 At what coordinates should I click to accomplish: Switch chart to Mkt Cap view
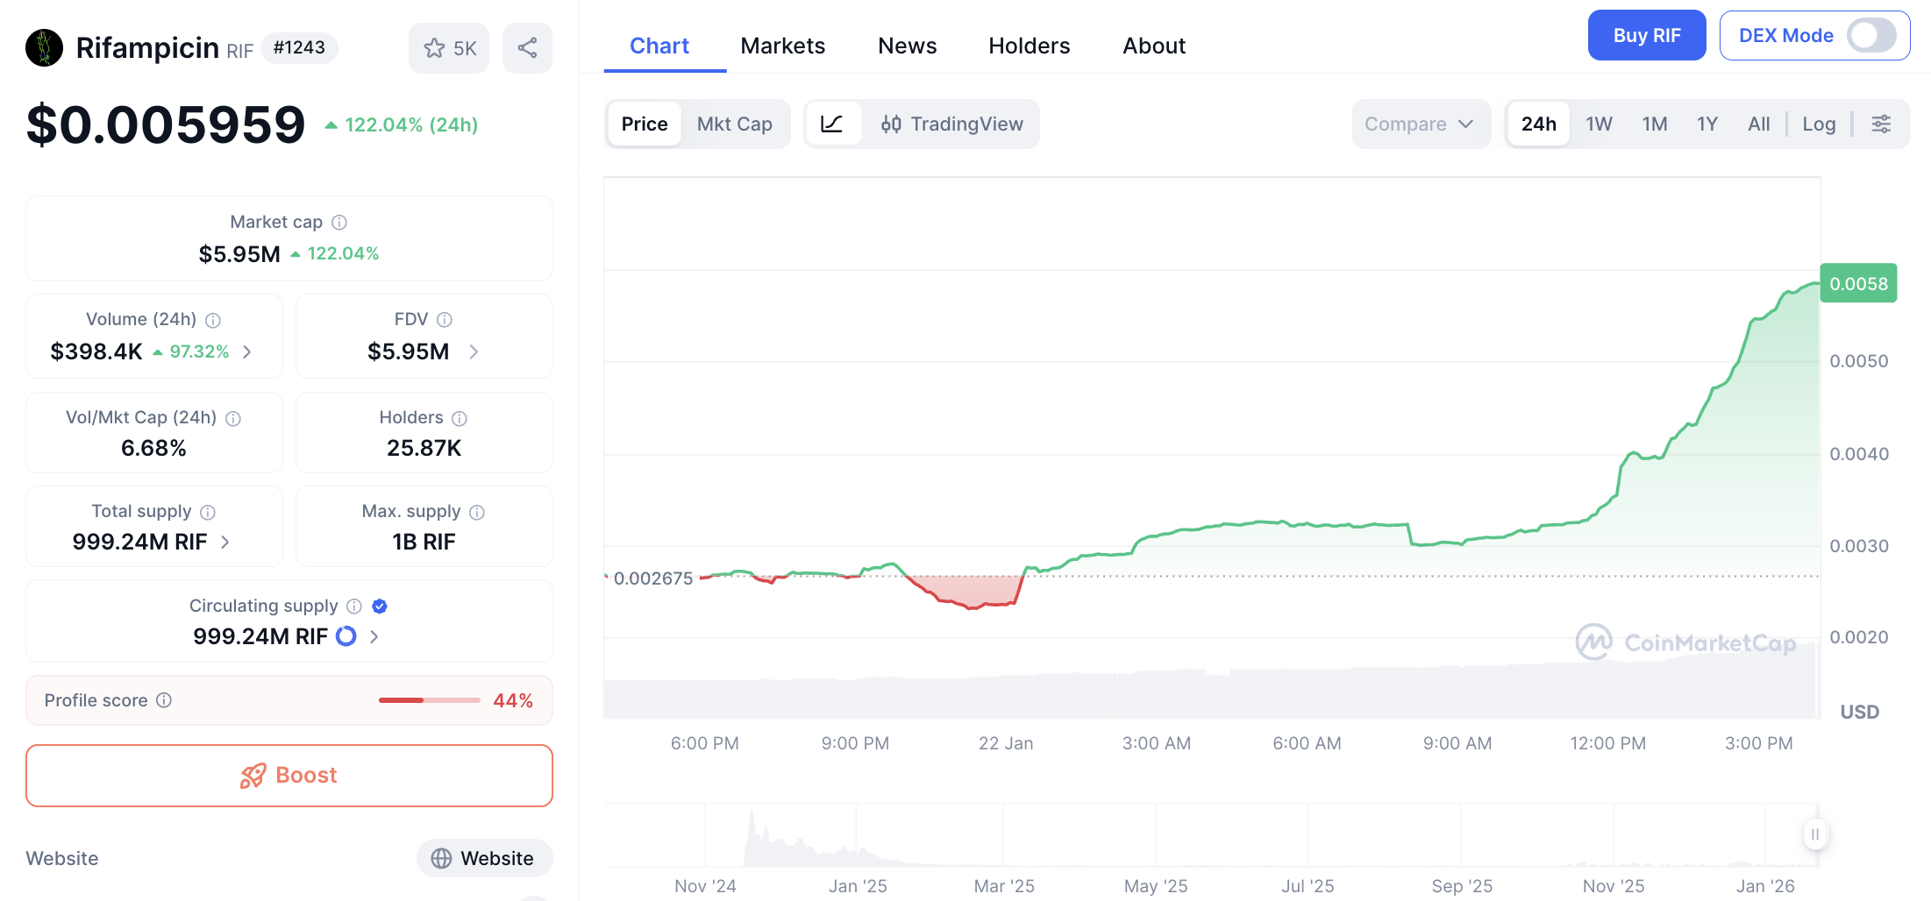[734, 124]
